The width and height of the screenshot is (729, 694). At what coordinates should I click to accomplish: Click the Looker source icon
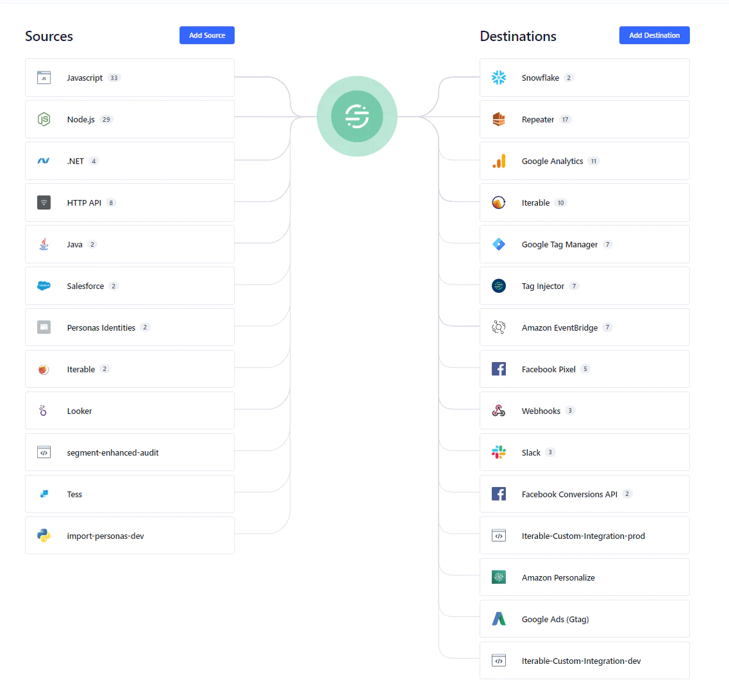click(43, 411)
